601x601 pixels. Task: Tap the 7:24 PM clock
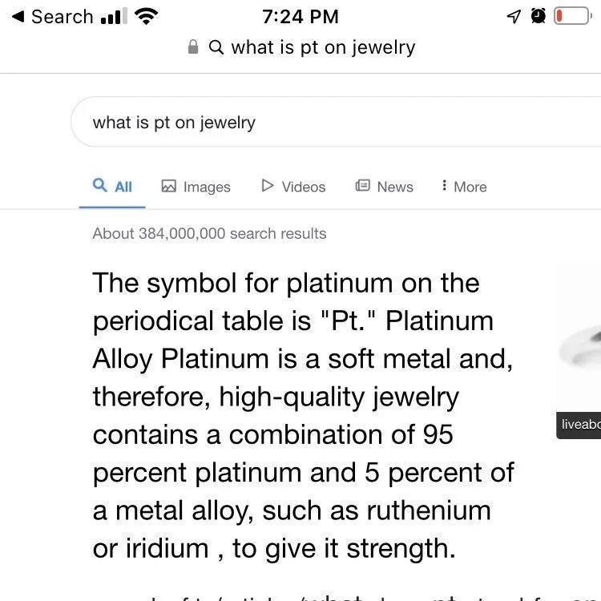click(300, 17)
